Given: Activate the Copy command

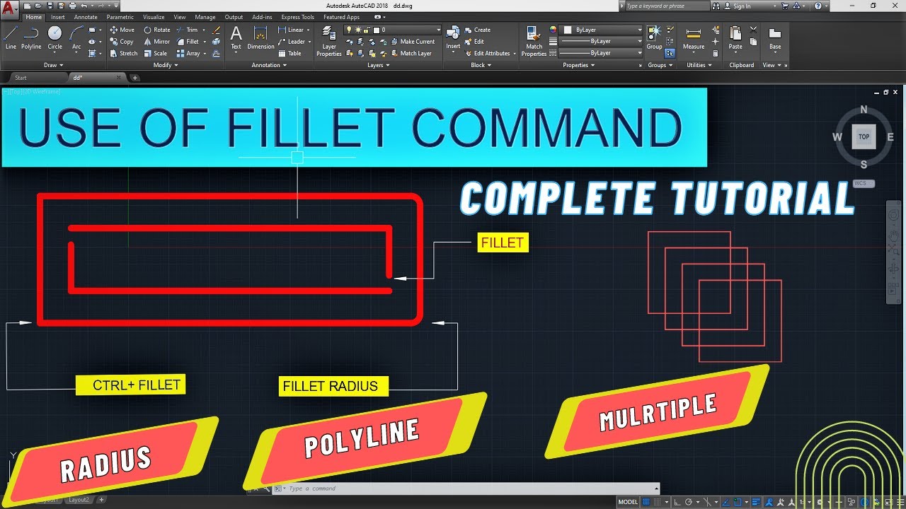Looking at the screenshot, I should click(x=122, y=42).
